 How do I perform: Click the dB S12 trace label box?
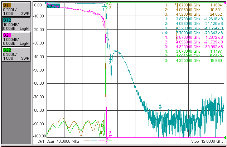coord(53,6)
